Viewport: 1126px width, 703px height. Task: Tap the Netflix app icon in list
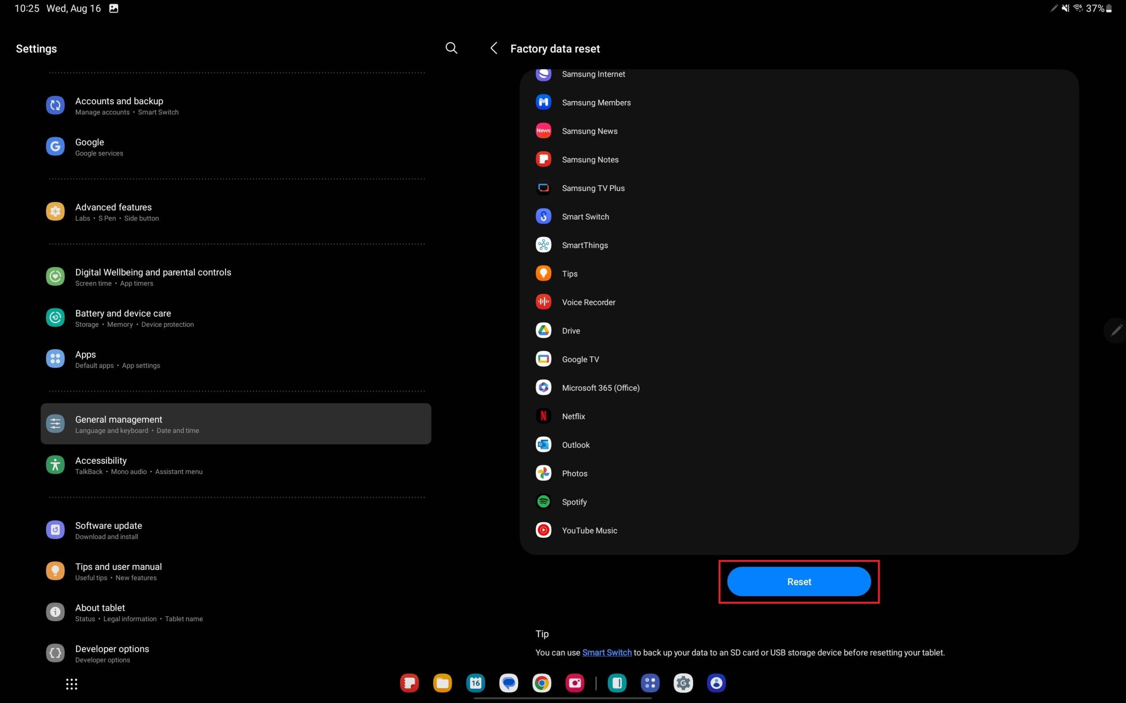543,416
